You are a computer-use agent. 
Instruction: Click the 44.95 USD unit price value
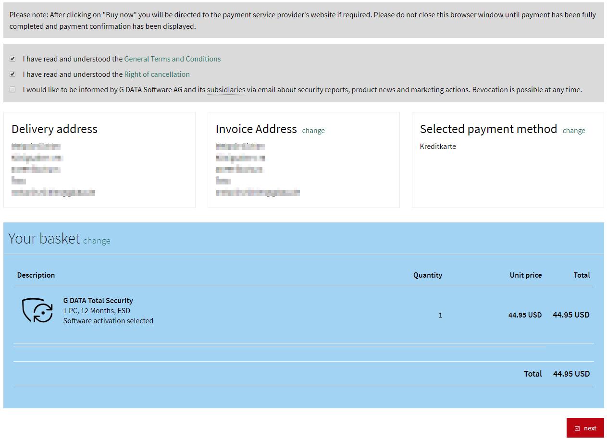(x=525, y=315)
